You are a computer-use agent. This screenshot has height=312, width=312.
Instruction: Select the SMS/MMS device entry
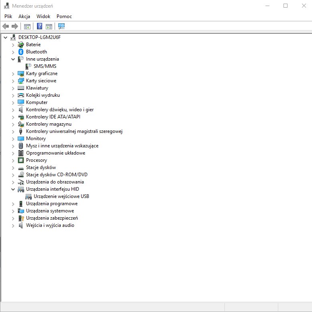(45, 66)
